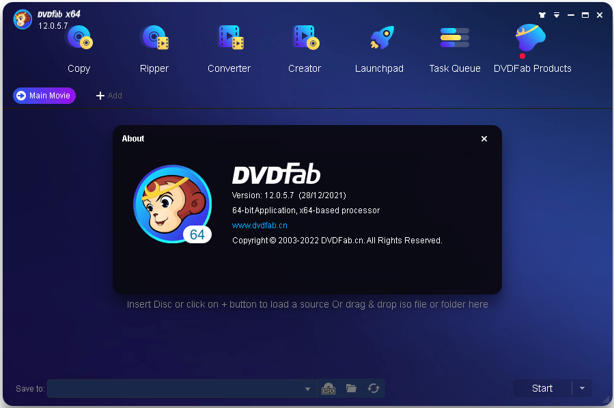This screenshot has width=614, height=408.
Task: Open the www.dvdfab.cn link
Action: point(260,226)
